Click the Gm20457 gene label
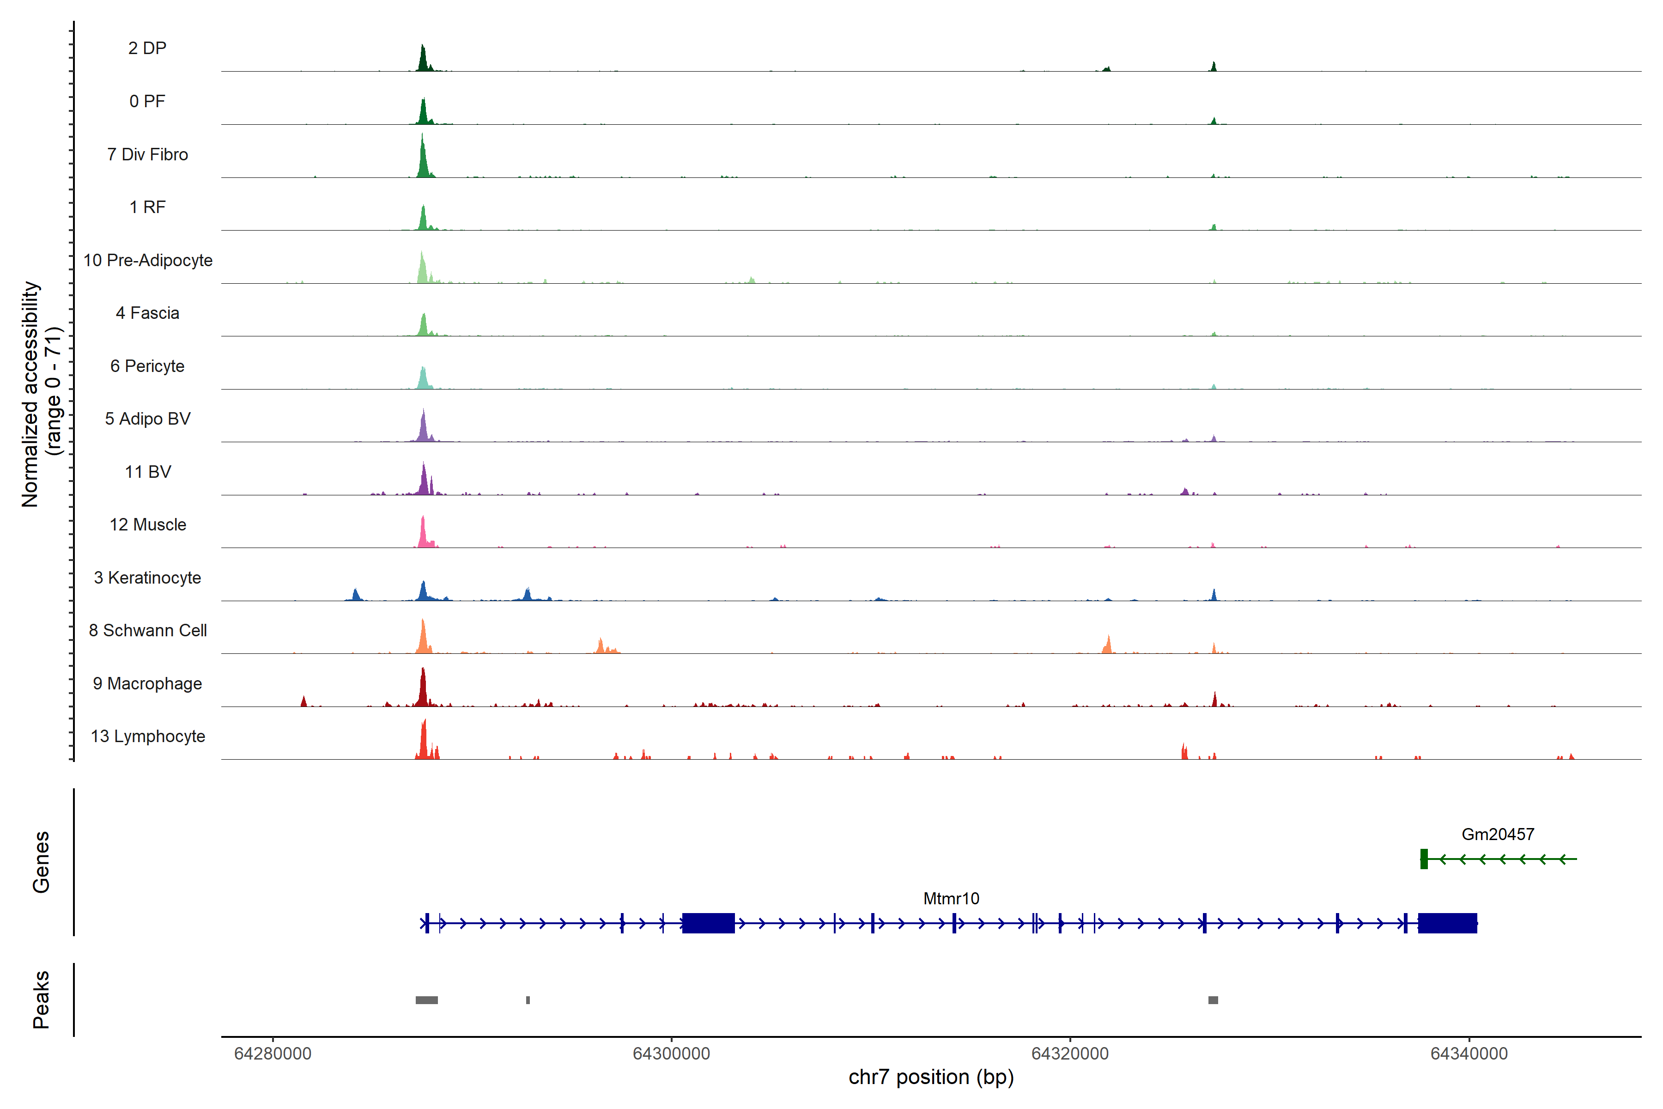This screenshot has height=1109, width=1663. click(1498, 835)
